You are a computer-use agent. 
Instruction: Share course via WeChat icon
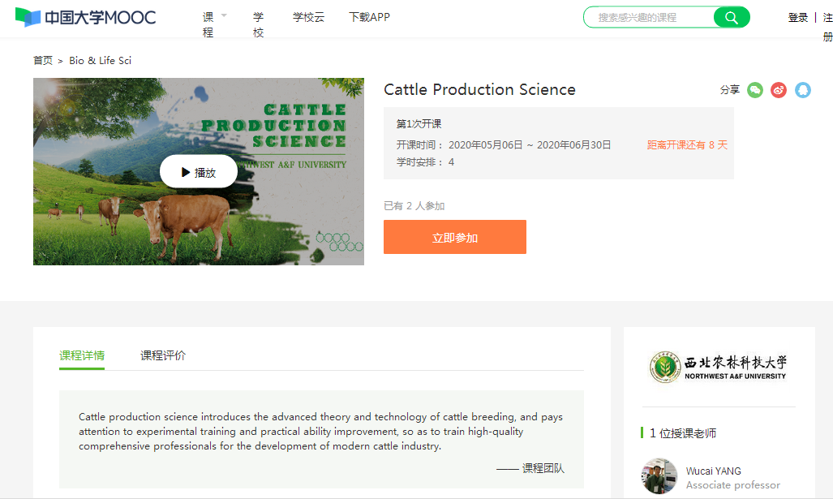click(755, 90)
